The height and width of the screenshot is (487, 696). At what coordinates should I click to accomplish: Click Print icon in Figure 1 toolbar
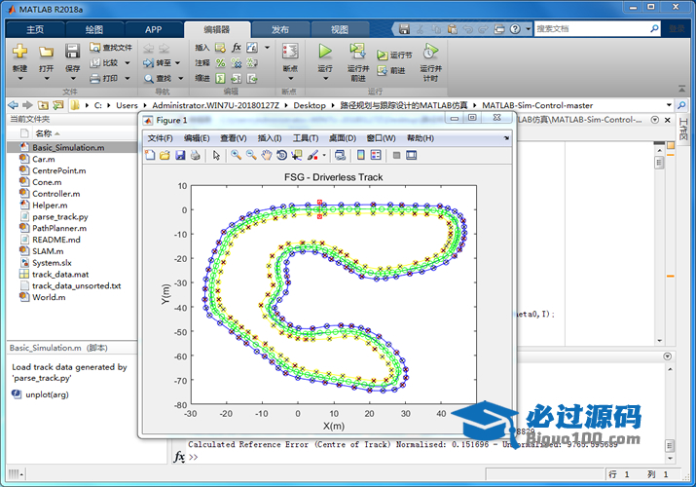[195, 155]
